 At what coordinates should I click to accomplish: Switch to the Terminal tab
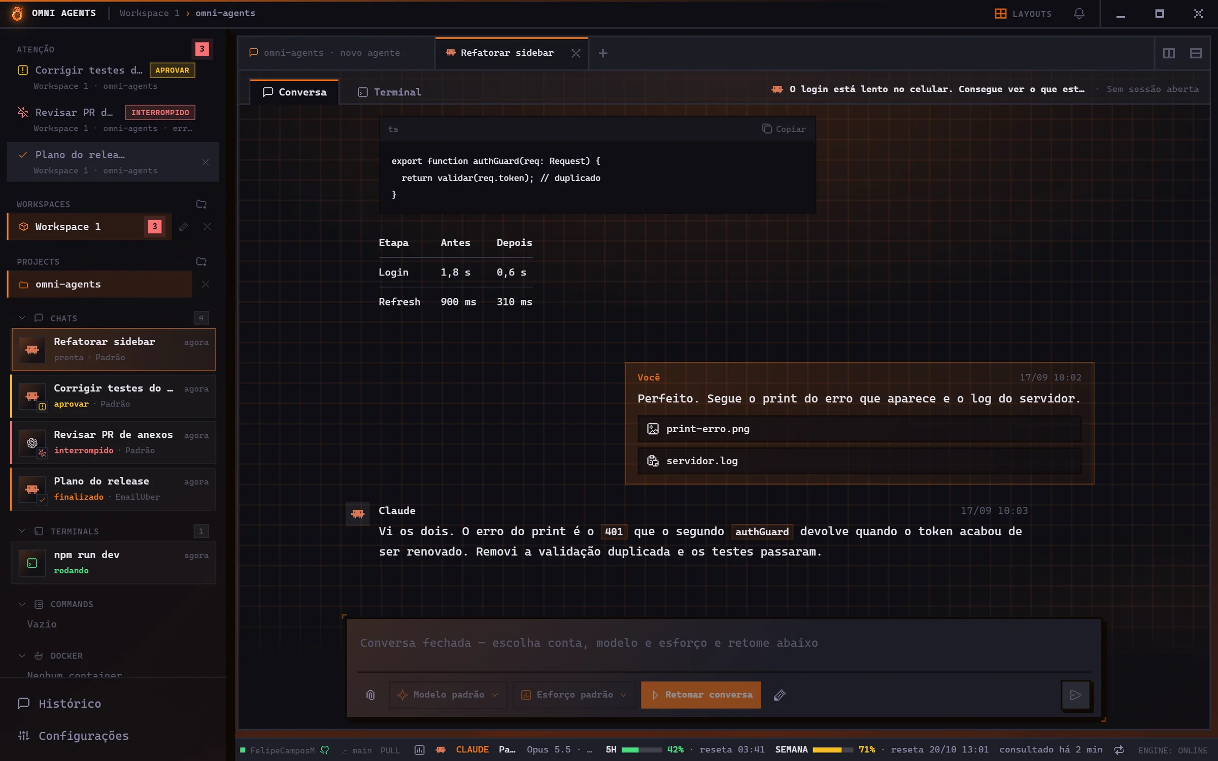pos(389,92)
